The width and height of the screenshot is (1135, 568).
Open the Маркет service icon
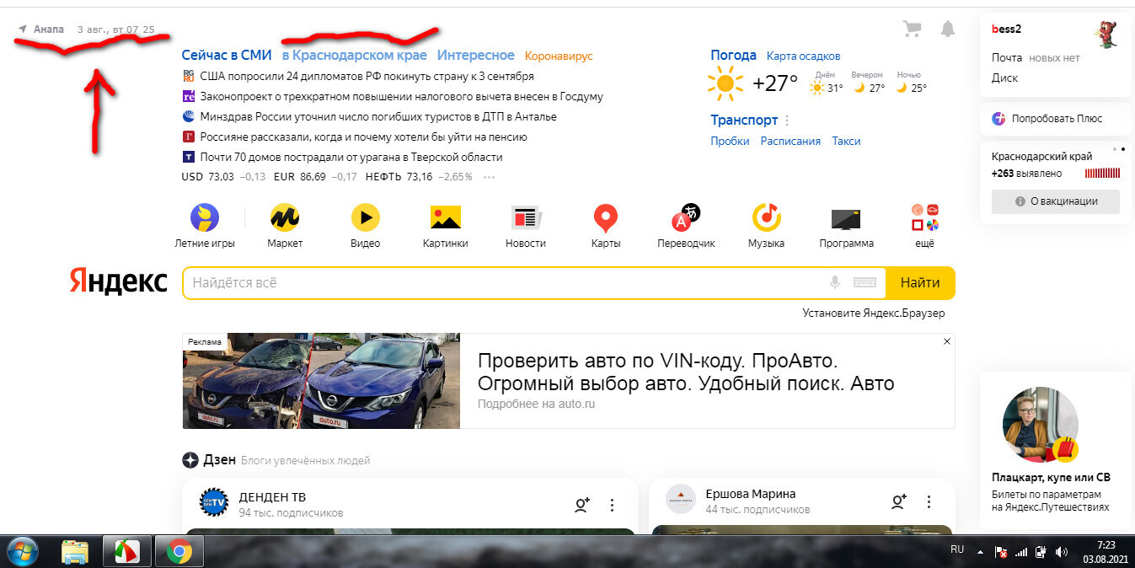pos(285,218)
